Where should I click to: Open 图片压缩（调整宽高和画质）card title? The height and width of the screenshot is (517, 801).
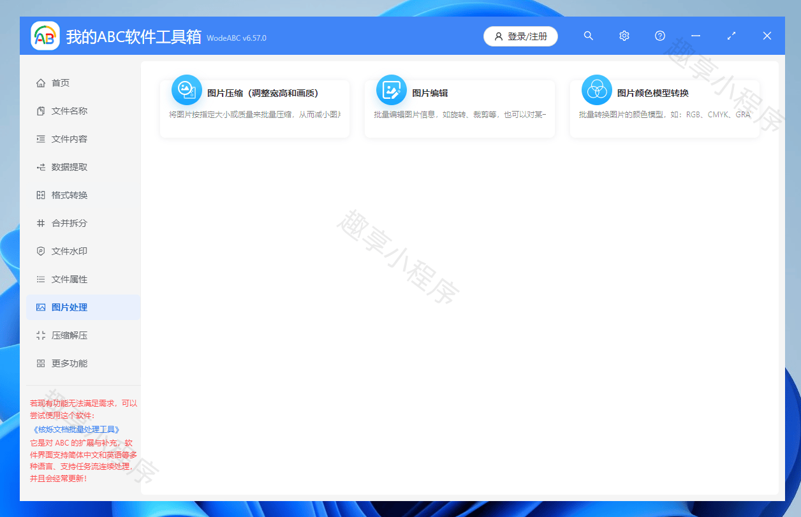tap(263, 93)
